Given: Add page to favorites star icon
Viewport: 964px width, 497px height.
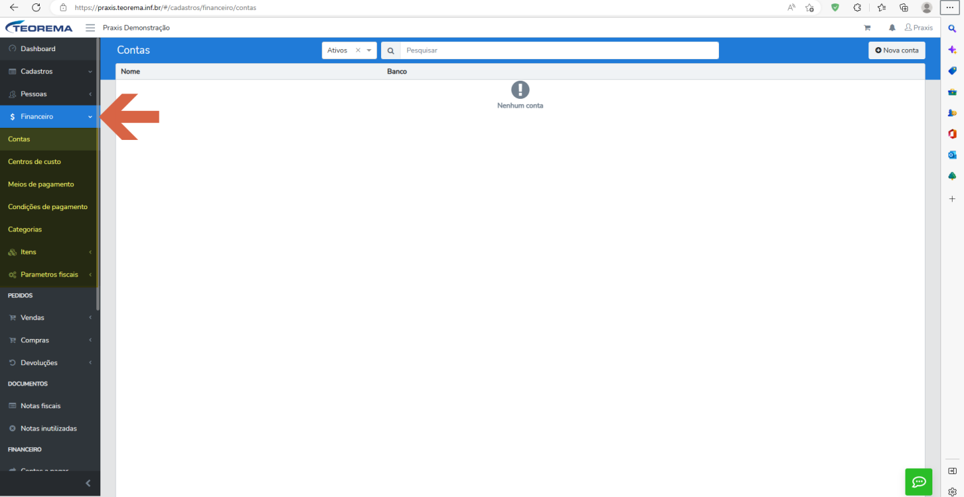Looking at the screenshot, I should click(x=810, y=7).
